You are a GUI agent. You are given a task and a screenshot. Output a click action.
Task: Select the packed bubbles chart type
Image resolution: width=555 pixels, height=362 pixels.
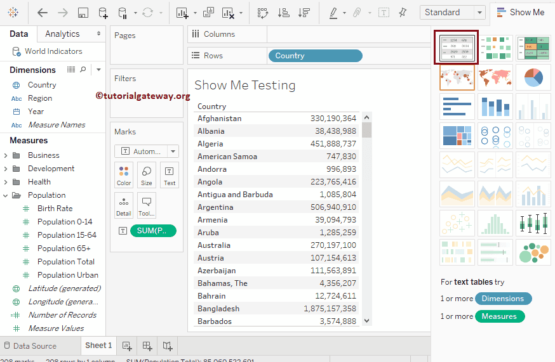[533, 252]
